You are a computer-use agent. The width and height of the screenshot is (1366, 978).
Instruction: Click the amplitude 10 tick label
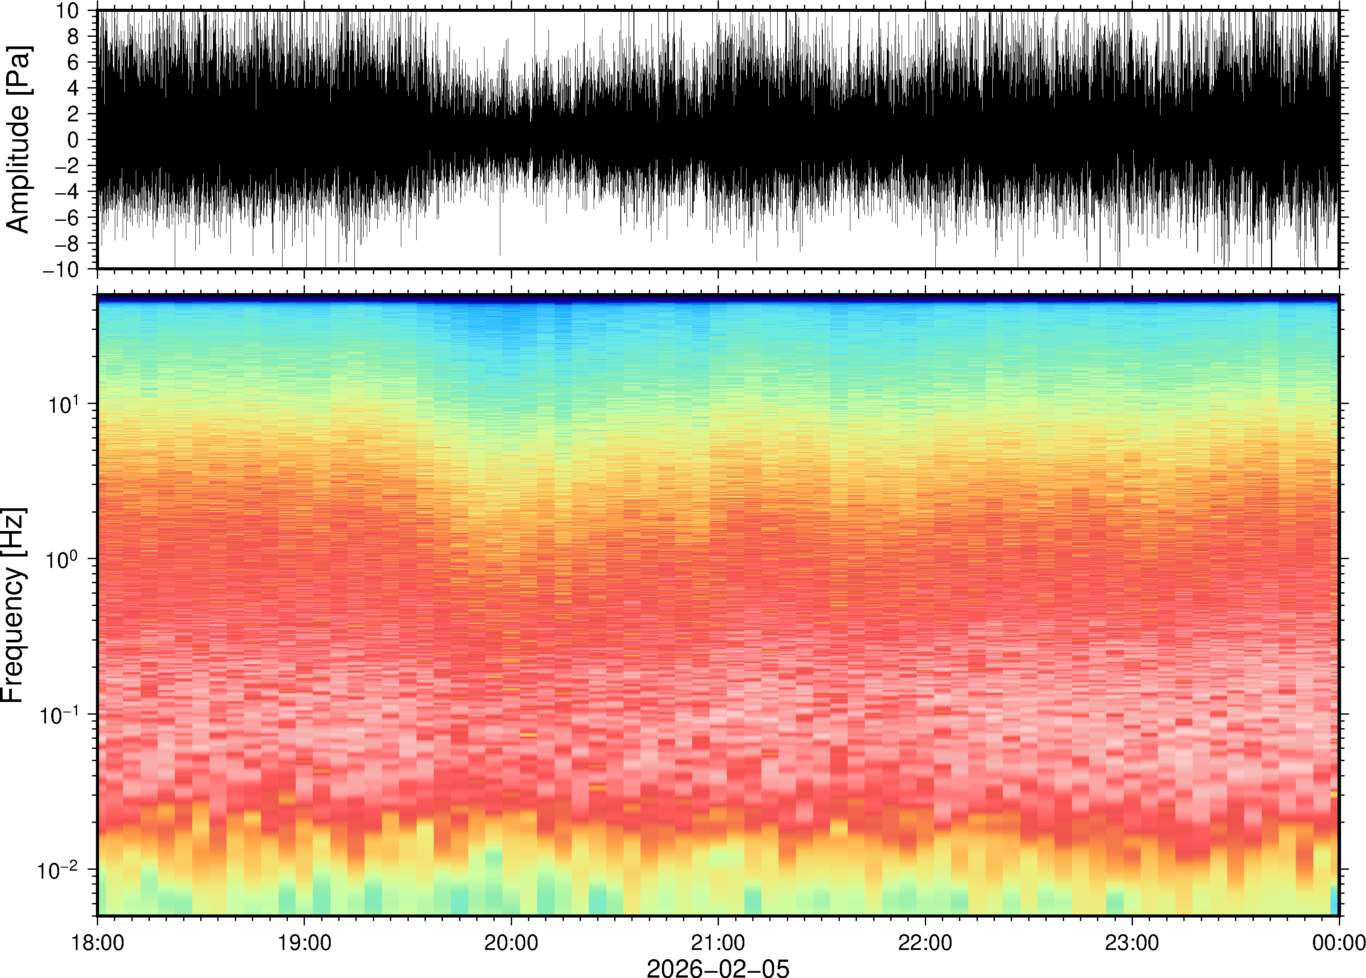69,11
